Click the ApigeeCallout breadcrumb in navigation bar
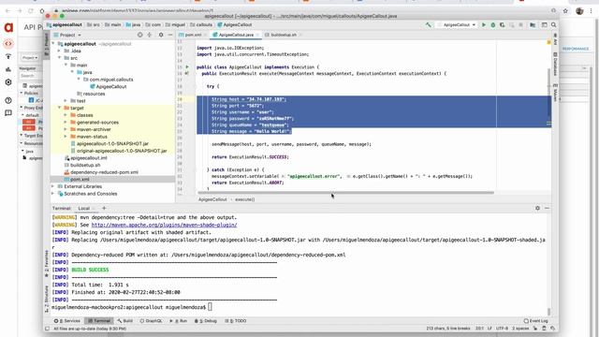This screenshot has width=599, height=337. point(235,25)
